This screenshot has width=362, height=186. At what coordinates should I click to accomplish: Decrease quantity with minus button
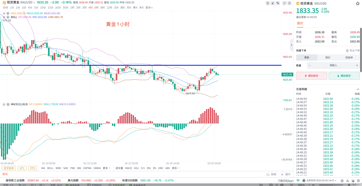(x=310, y=65)
